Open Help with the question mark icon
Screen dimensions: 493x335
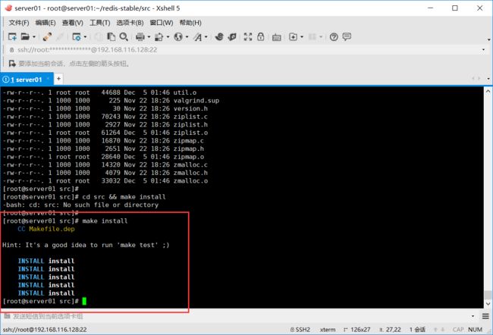(x=334, y=37)
